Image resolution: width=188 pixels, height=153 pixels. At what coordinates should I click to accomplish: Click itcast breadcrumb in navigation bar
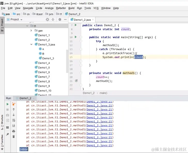[x=38, y=14]
